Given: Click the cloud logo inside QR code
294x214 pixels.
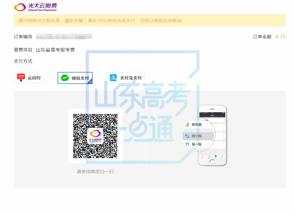Looking at the screenshot, I should [x=95, y=135].
